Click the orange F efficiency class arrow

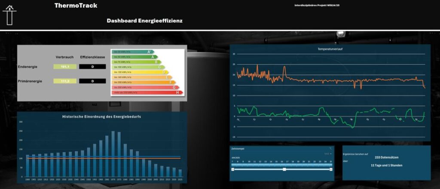(x=144, y=82)
